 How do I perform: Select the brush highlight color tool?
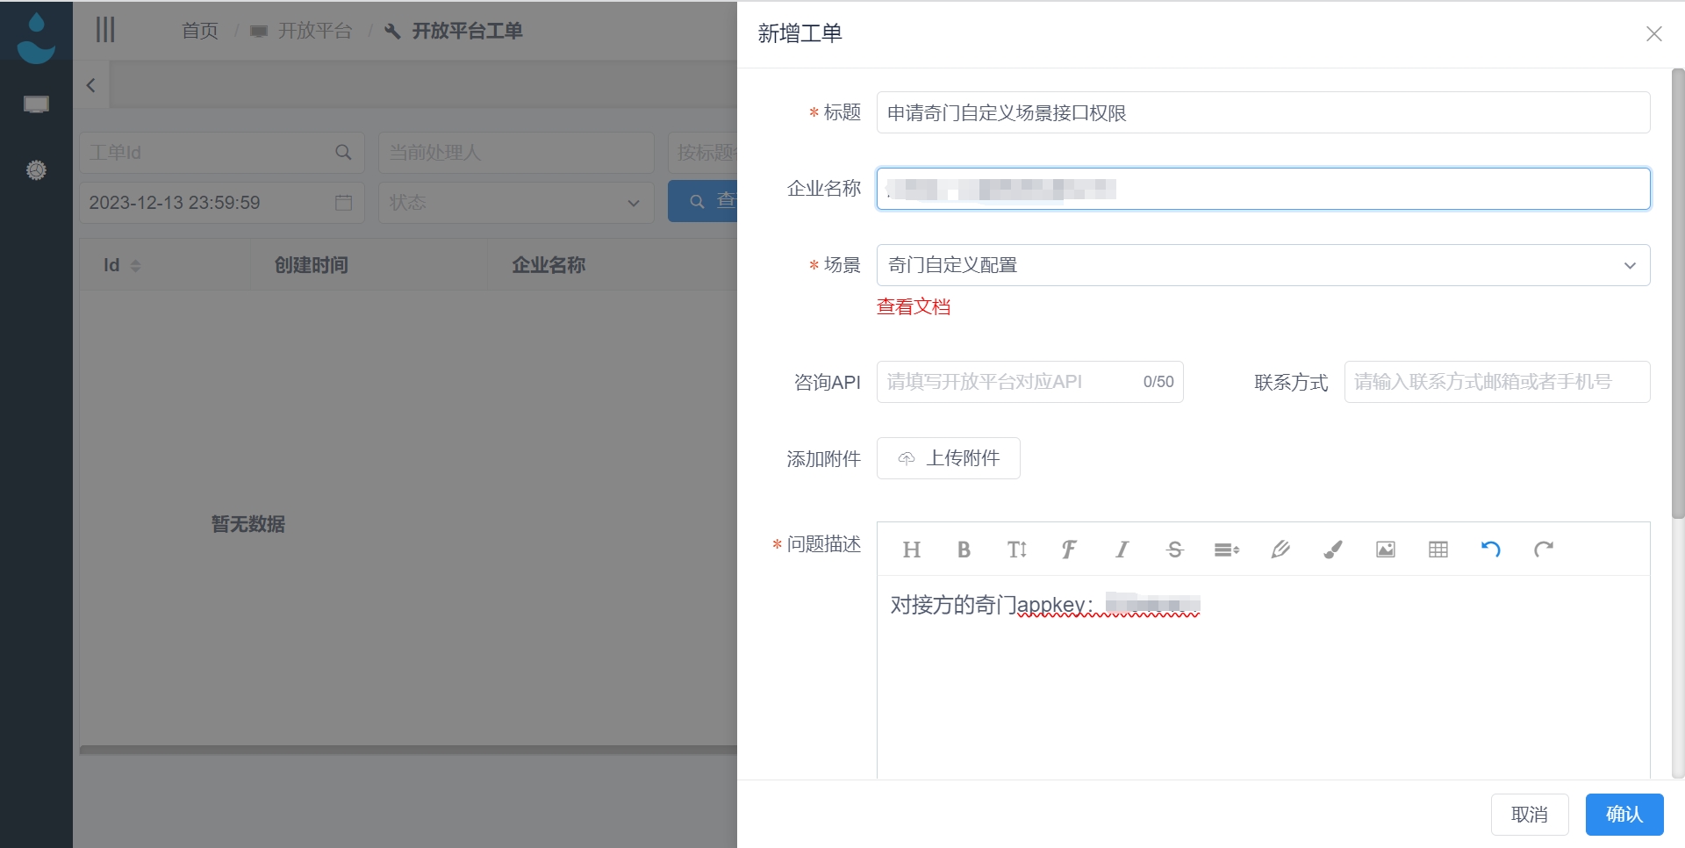(x=1332, y=550)
